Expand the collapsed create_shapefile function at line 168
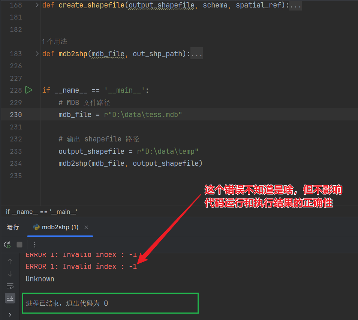Viewport: 358px width, 320px height. (36, 5)
